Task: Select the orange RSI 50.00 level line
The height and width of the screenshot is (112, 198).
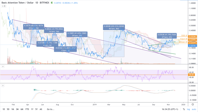Action: point(84,75)
